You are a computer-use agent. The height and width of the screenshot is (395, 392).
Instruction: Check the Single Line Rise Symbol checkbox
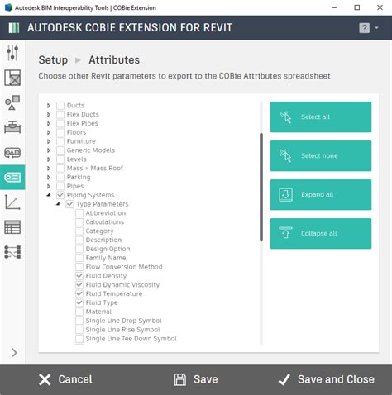pos(79,330)
